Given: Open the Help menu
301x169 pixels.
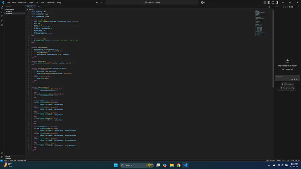Looking at the screenshot, I should click(x=59, y=2).
